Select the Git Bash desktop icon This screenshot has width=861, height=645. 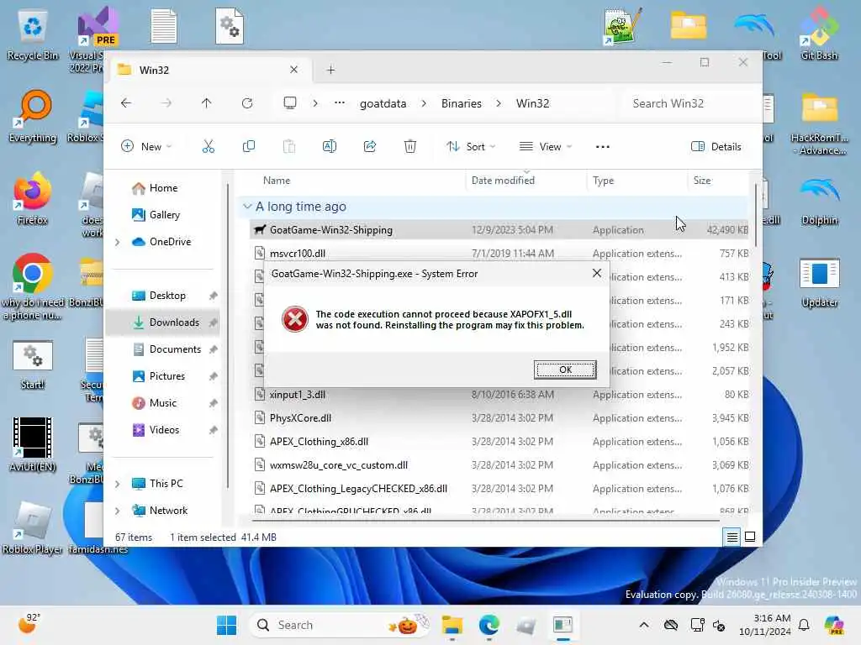point(819,35)
